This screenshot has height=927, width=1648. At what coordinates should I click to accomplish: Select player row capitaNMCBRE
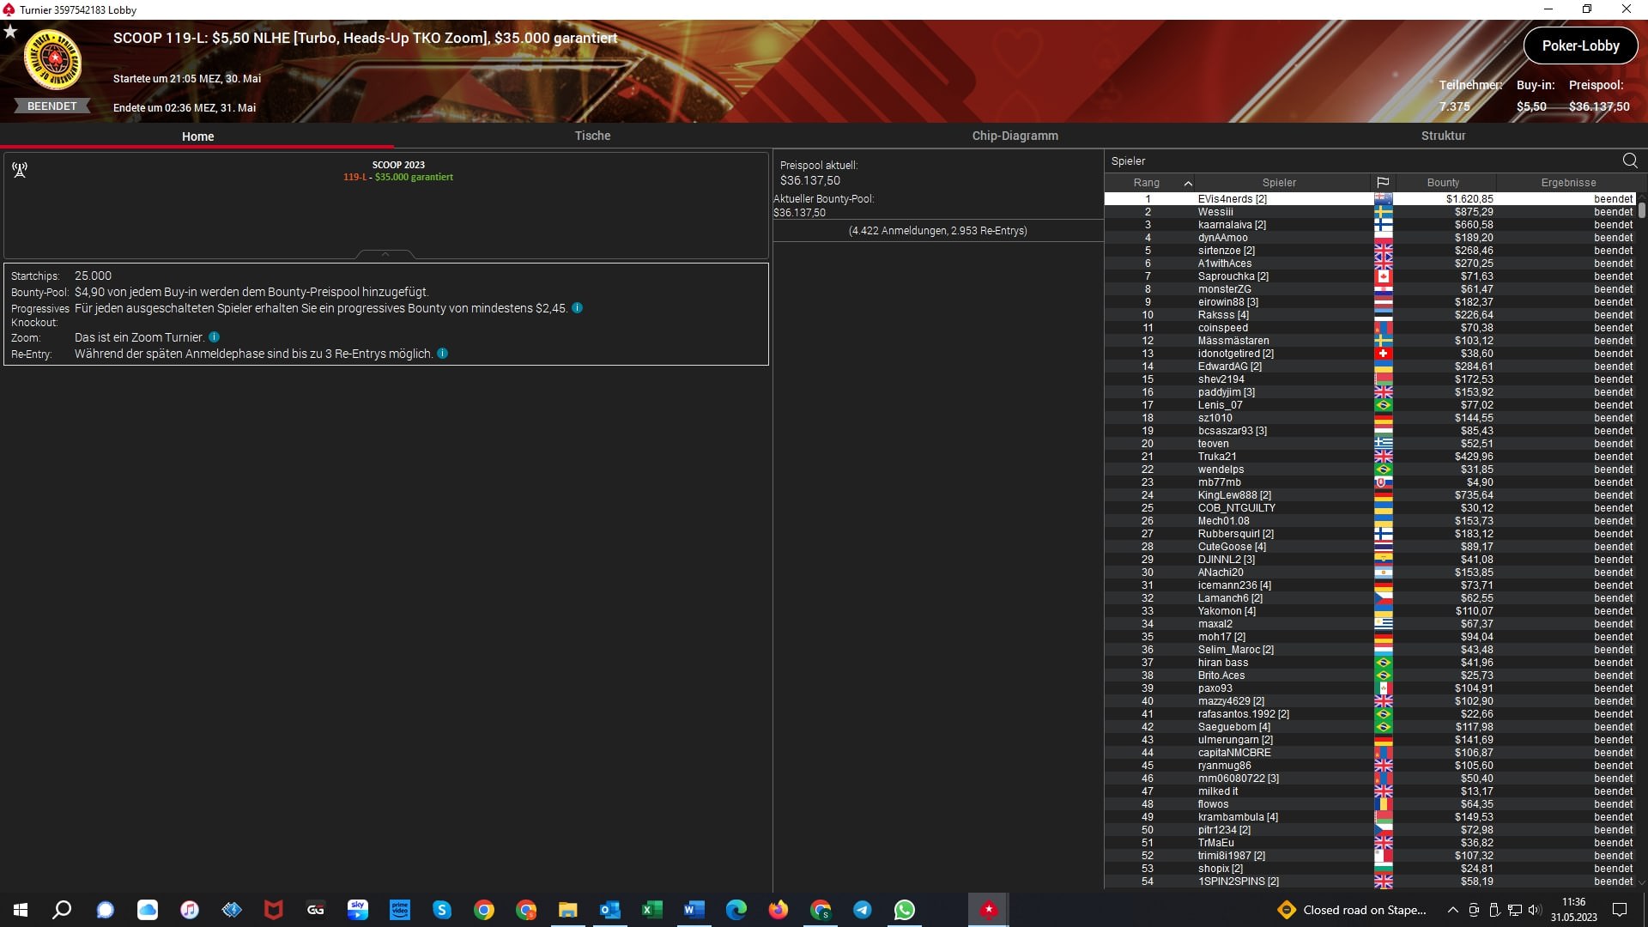tap(1370, 753)
